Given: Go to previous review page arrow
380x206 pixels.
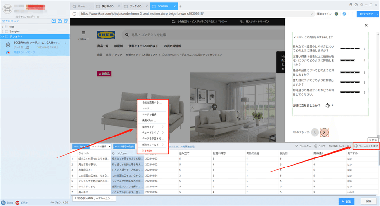Looking at the screenshot, I should point(315,132).
